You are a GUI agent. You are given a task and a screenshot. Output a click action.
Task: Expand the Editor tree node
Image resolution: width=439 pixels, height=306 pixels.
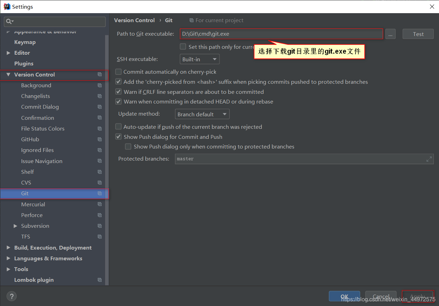point(8,53)
